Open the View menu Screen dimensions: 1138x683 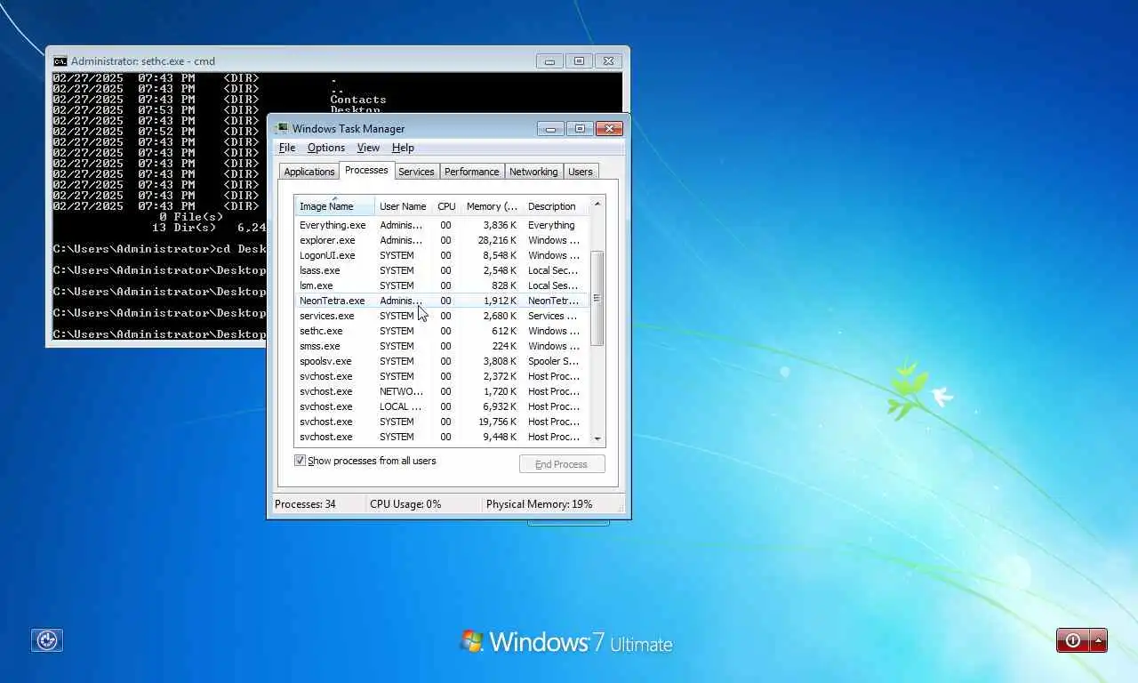[368, 148]
